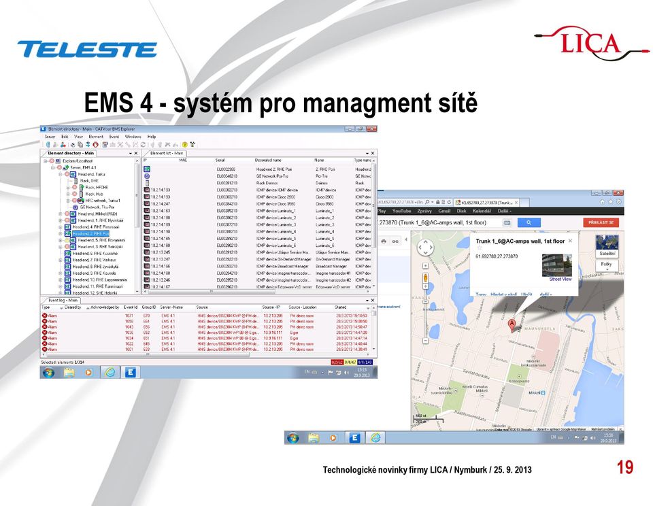653x506 pixels.
Task: Select GE Network, Tku-Por tree item
Action: 97,207
